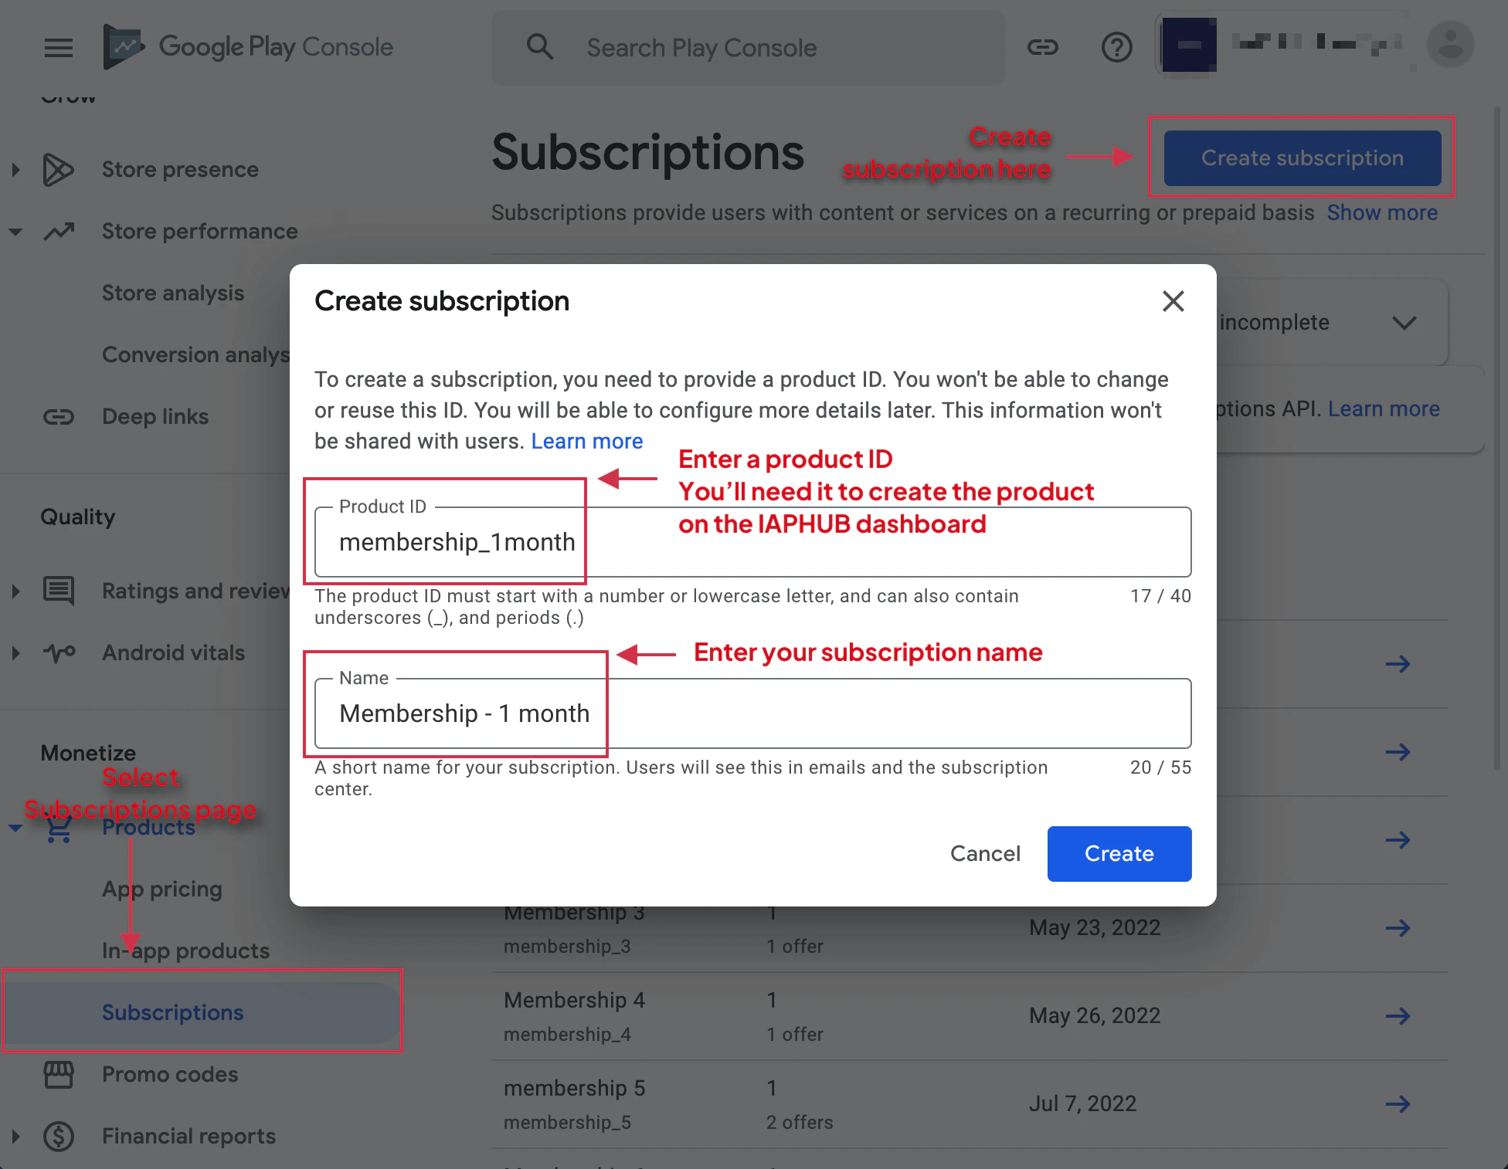The height and width of the screenshot is (1169, 1508).
Task: Collapse the Products section
Action: [x=15, y=827]
